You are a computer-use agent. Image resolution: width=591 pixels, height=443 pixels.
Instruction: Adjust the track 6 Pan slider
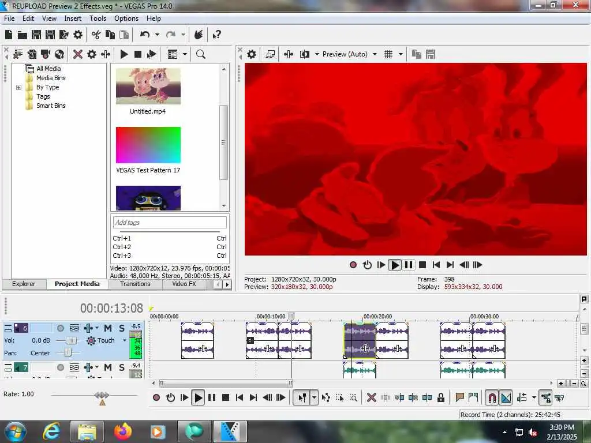(68, 352)
